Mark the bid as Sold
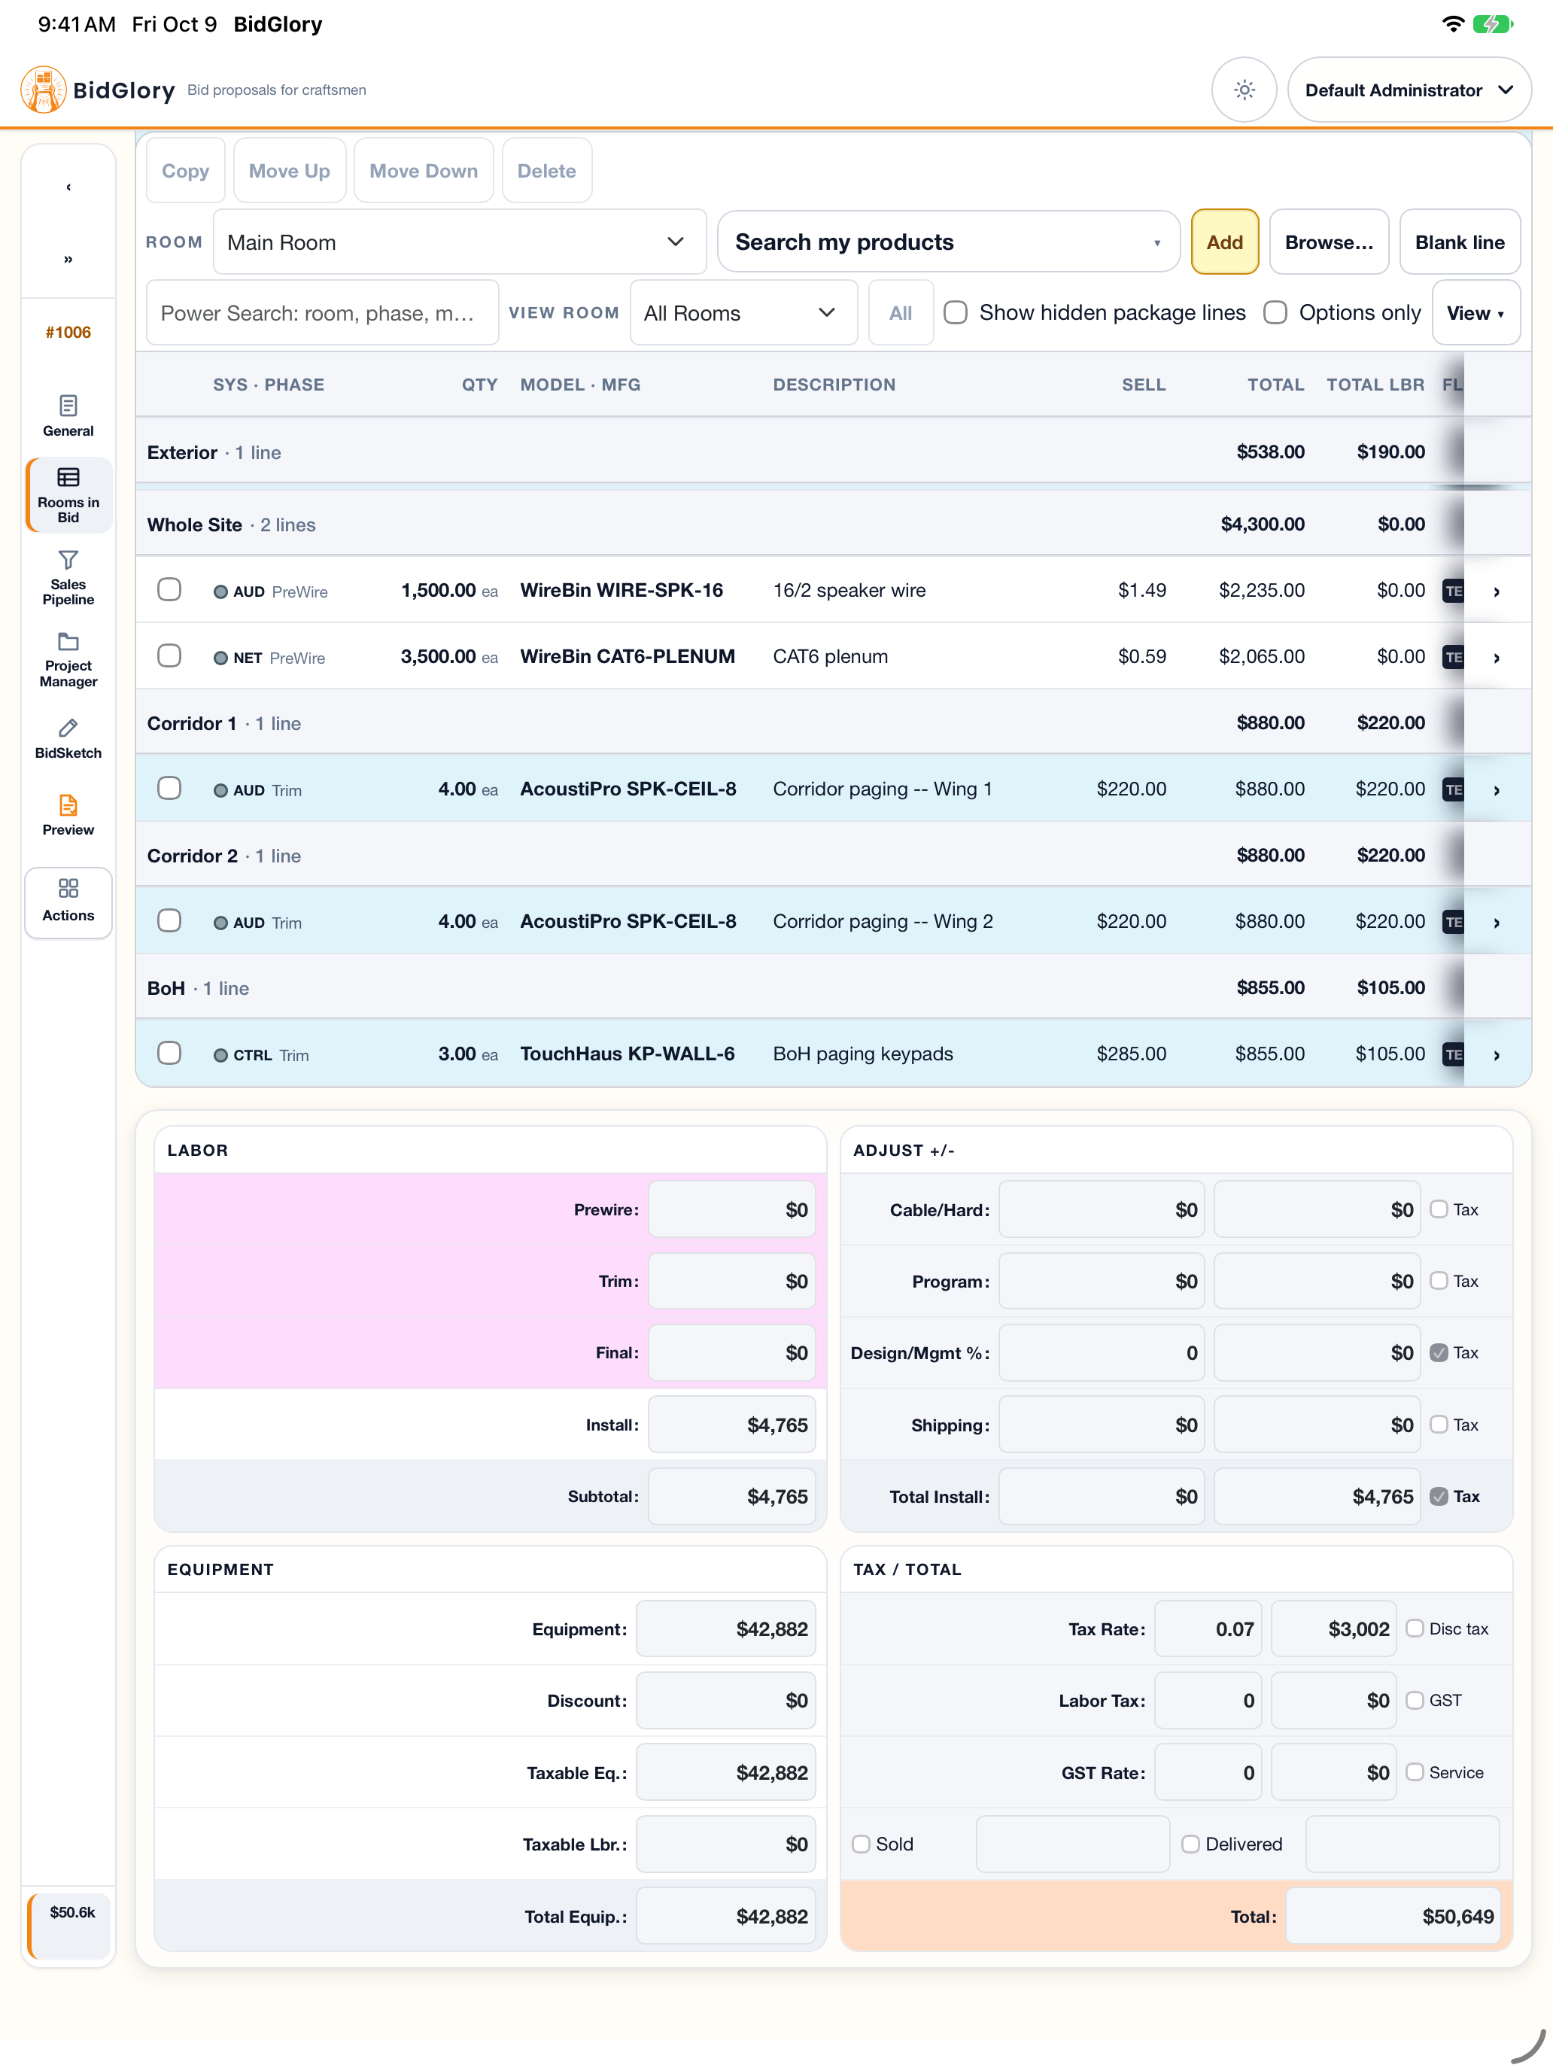The image size is (1553, 2071). tap(862, 1844)
